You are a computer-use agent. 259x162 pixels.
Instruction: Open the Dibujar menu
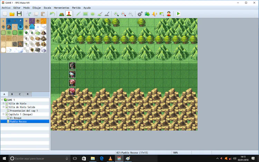point(37,8)
